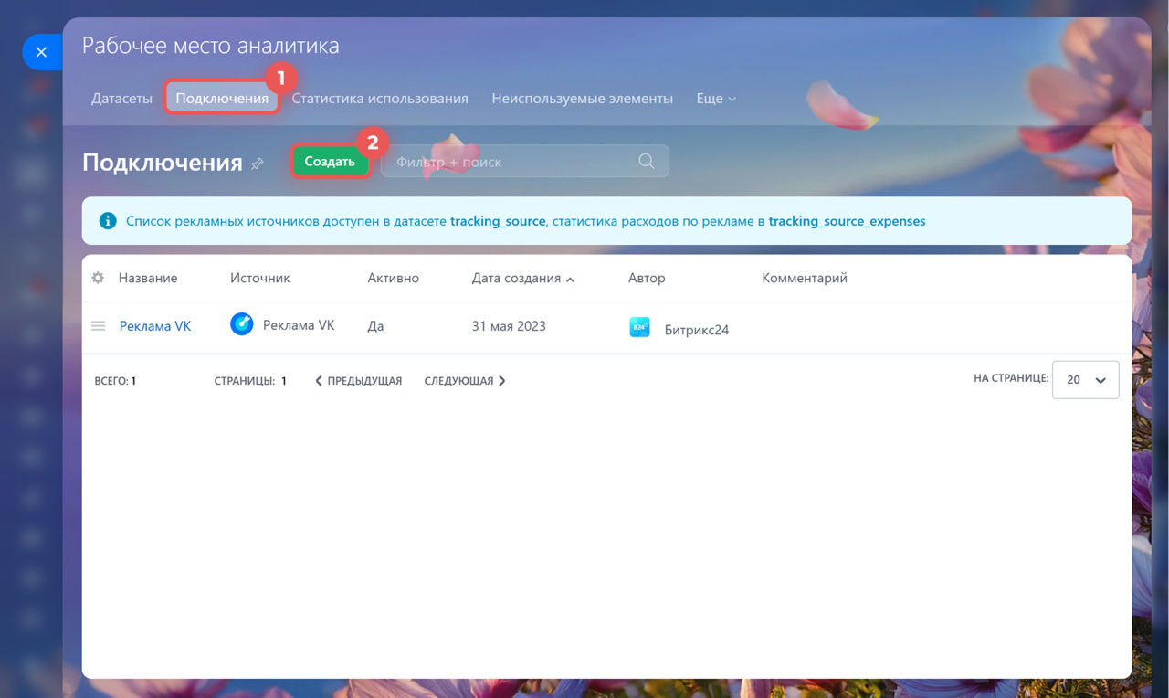
Task: Go to Следующая page
Action: (465, 380)
